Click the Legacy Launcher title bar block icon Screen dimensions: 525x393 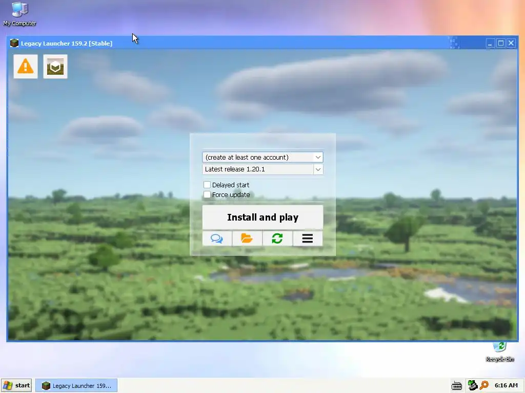pos(14,43)
